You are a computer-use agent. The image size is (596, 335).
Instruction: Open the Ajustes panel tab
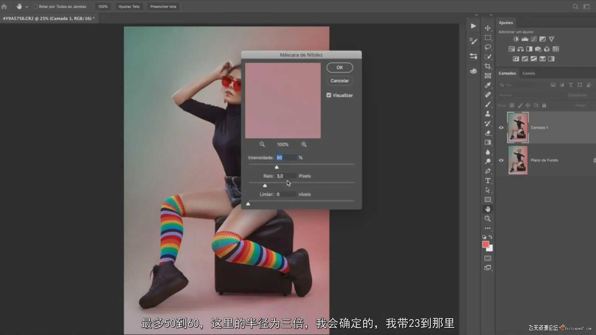(506, 23)
